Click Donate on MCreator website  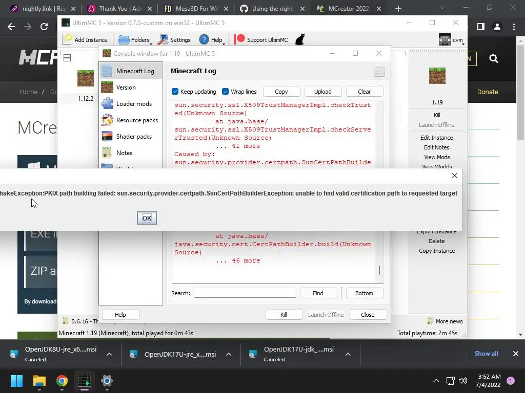tap(488, 92)
